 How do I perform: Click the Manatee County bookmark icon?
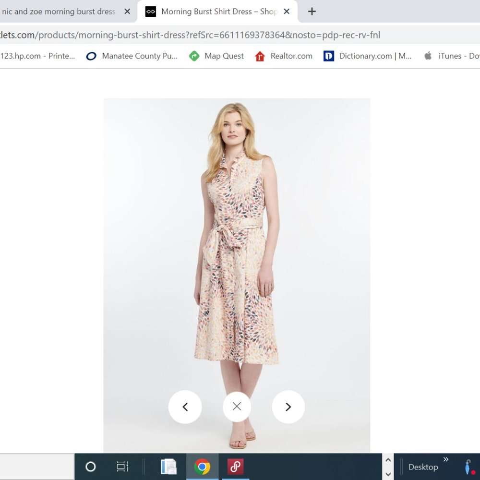coord(91,56)
